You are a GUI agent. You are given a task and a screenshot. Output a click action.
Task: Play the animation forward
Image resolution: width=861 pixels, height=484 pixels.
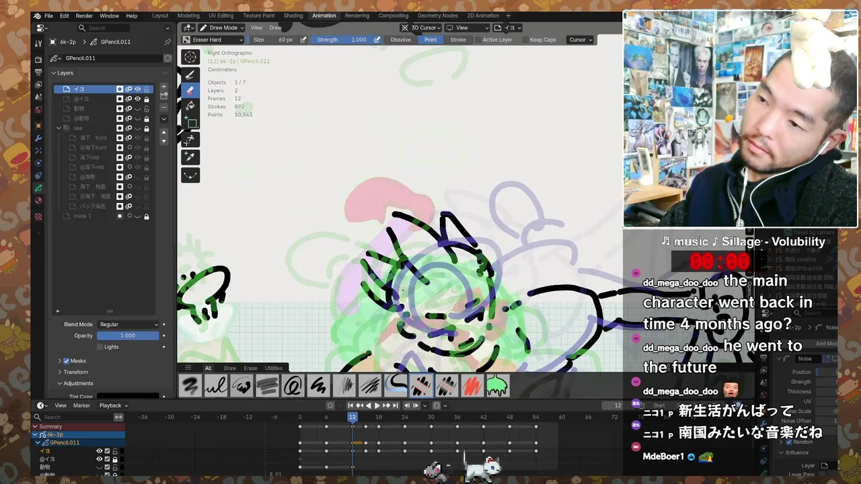pyautogui.click(x=377, y=405)
